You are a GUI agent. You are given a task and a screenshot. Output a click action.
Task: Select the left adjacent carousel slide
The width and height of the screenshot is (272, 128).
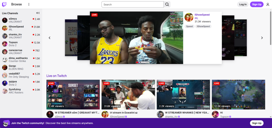pyautogui.click(x=83, y=38)
